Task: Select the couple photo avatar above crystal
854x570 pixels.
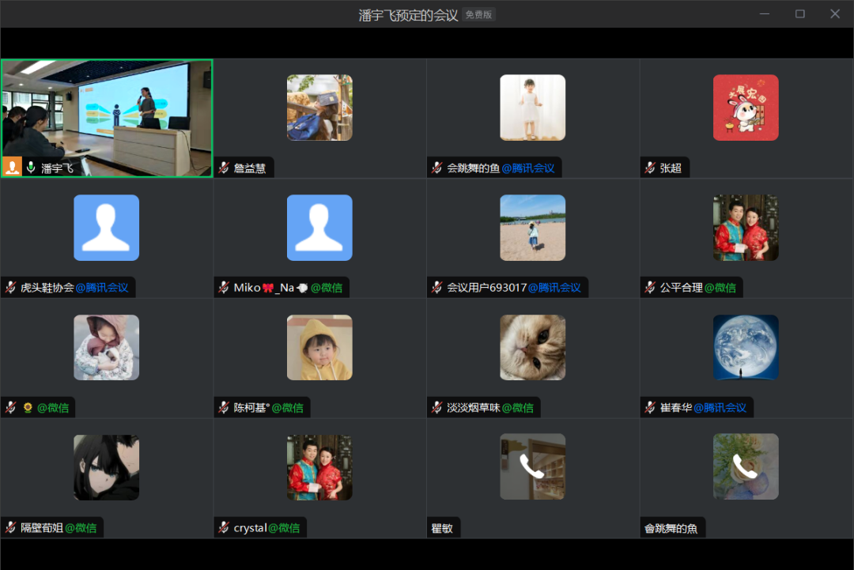Action: click(x=319, y=467)
